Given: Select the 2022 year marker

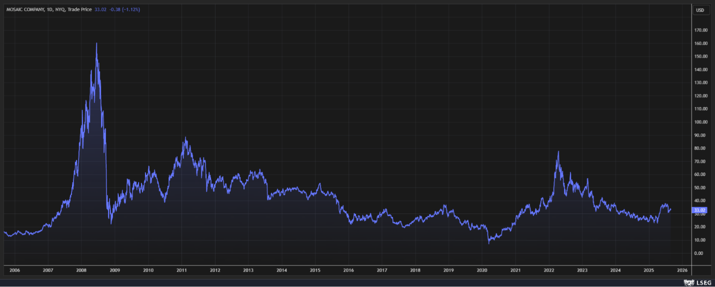Looking at the screenshot, I should click(549, 270).
